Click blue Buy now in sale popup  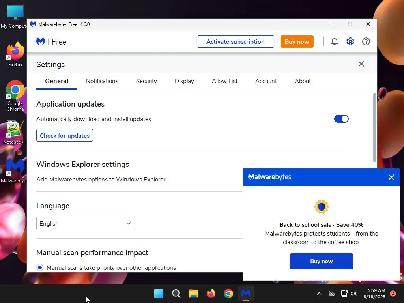pyautogui.click(x=321, y=261)
